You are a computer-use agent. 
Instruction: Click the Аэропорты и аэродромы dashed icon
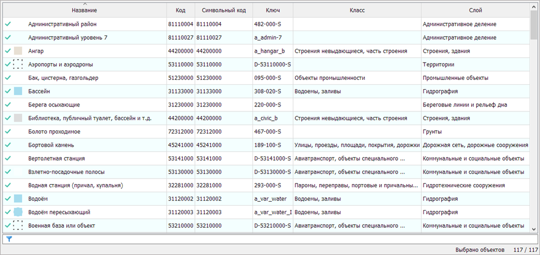[x=18, y=64]
